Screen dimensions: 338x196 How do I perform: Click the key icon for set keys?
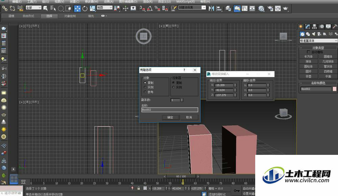coord(237,191)
